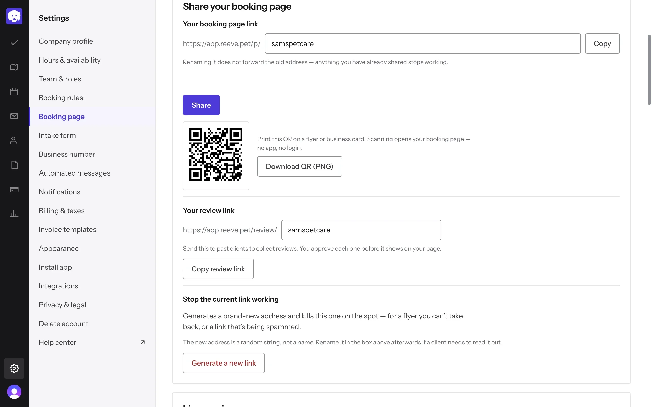Open Notifications settings
This screenshot has height=407, width=652.
[92, 192]
